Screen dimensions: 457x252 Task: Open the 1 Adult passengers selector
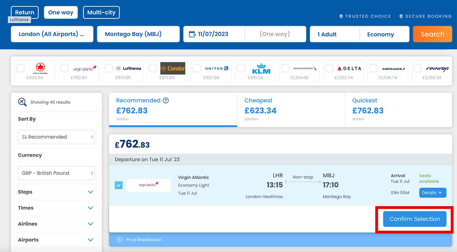pos(335,34)
